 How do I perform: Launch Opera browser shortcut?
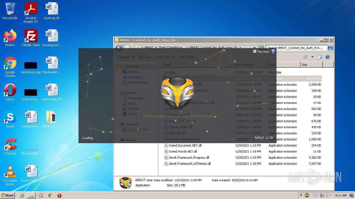click(x=10, y=92)
